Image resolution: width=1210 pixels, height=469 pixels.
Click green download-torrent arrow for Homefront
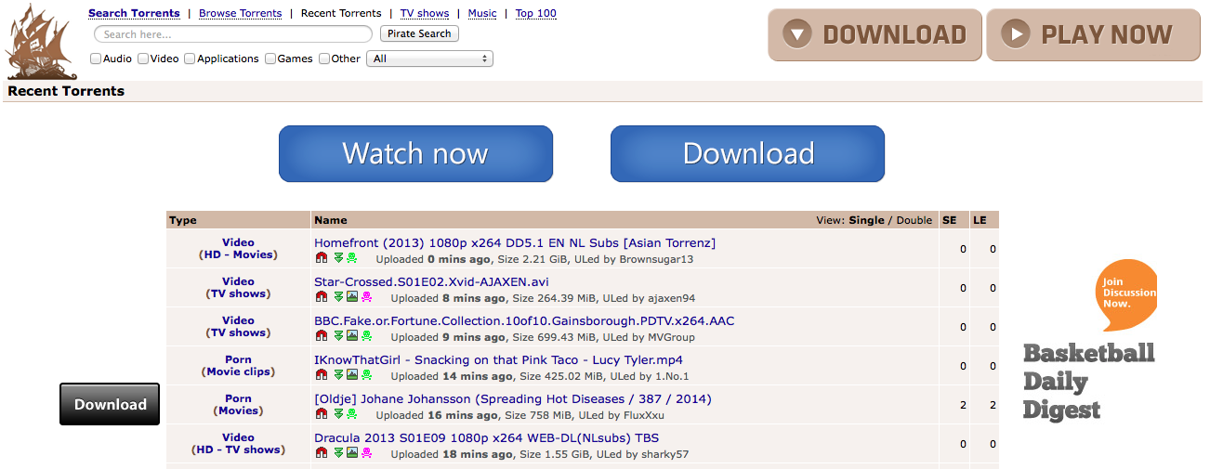[338, 259]
